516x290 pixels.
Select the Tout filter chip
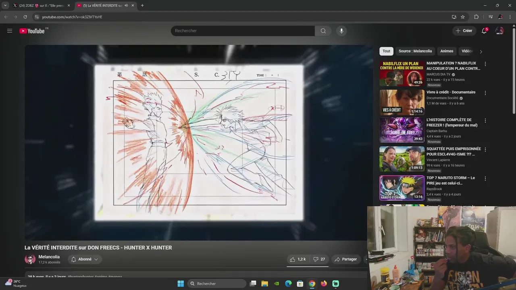tap(386, 51)
